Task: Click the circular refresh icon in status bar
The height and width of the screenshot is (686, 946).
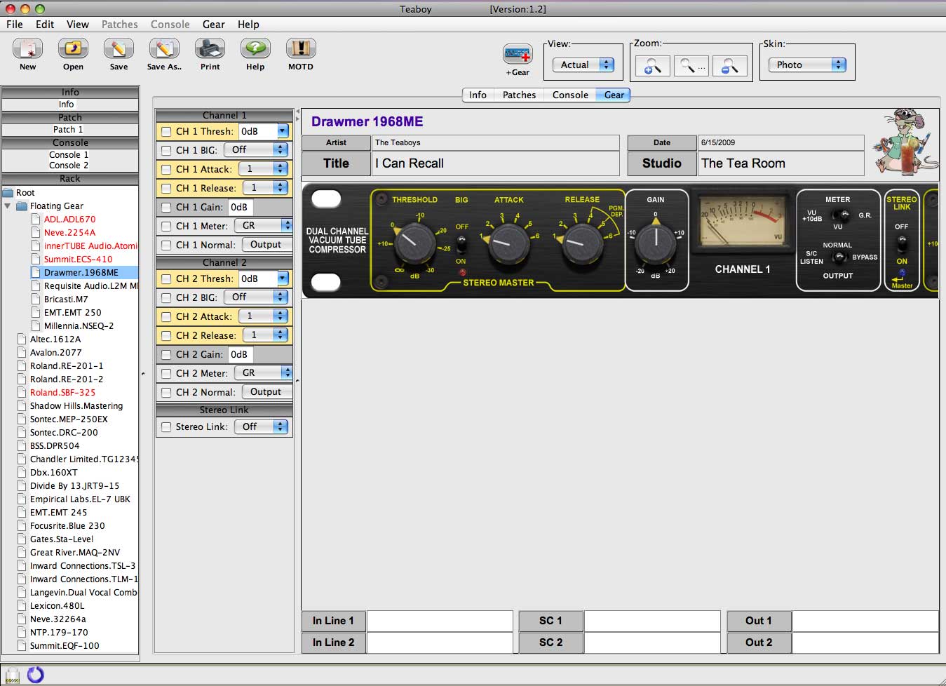Action: 35,675
